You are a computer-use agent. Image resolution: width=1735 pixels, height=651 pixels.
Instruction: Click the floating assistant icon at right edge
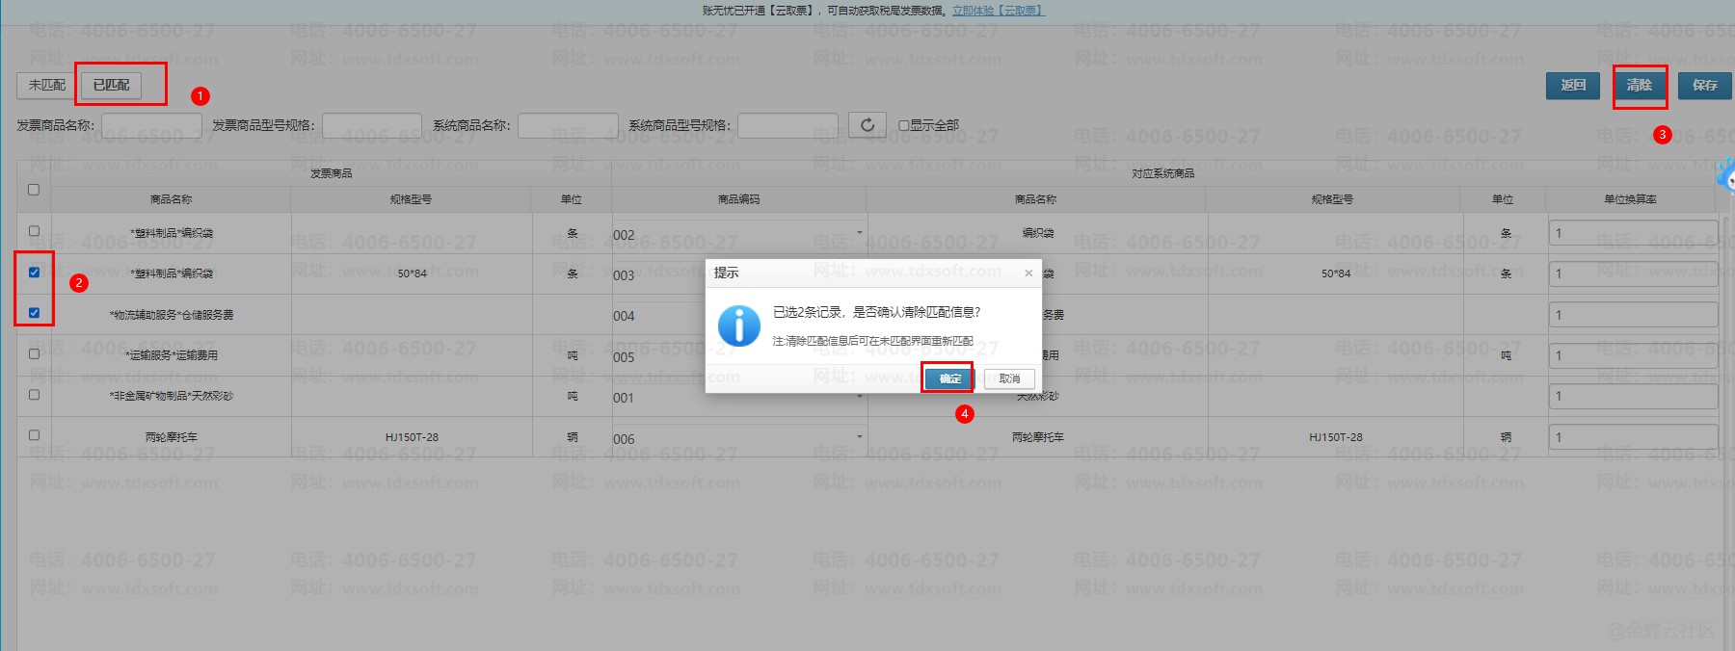point(1726,177)
